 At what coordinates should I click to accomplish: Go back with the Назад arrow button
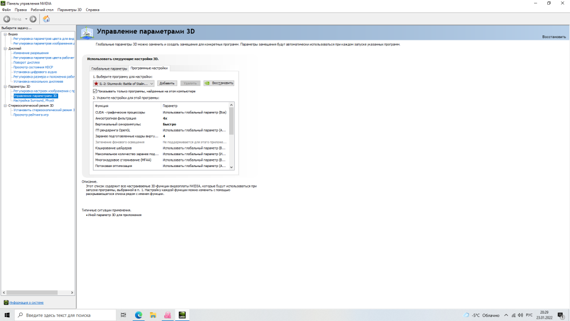point(7,19)
